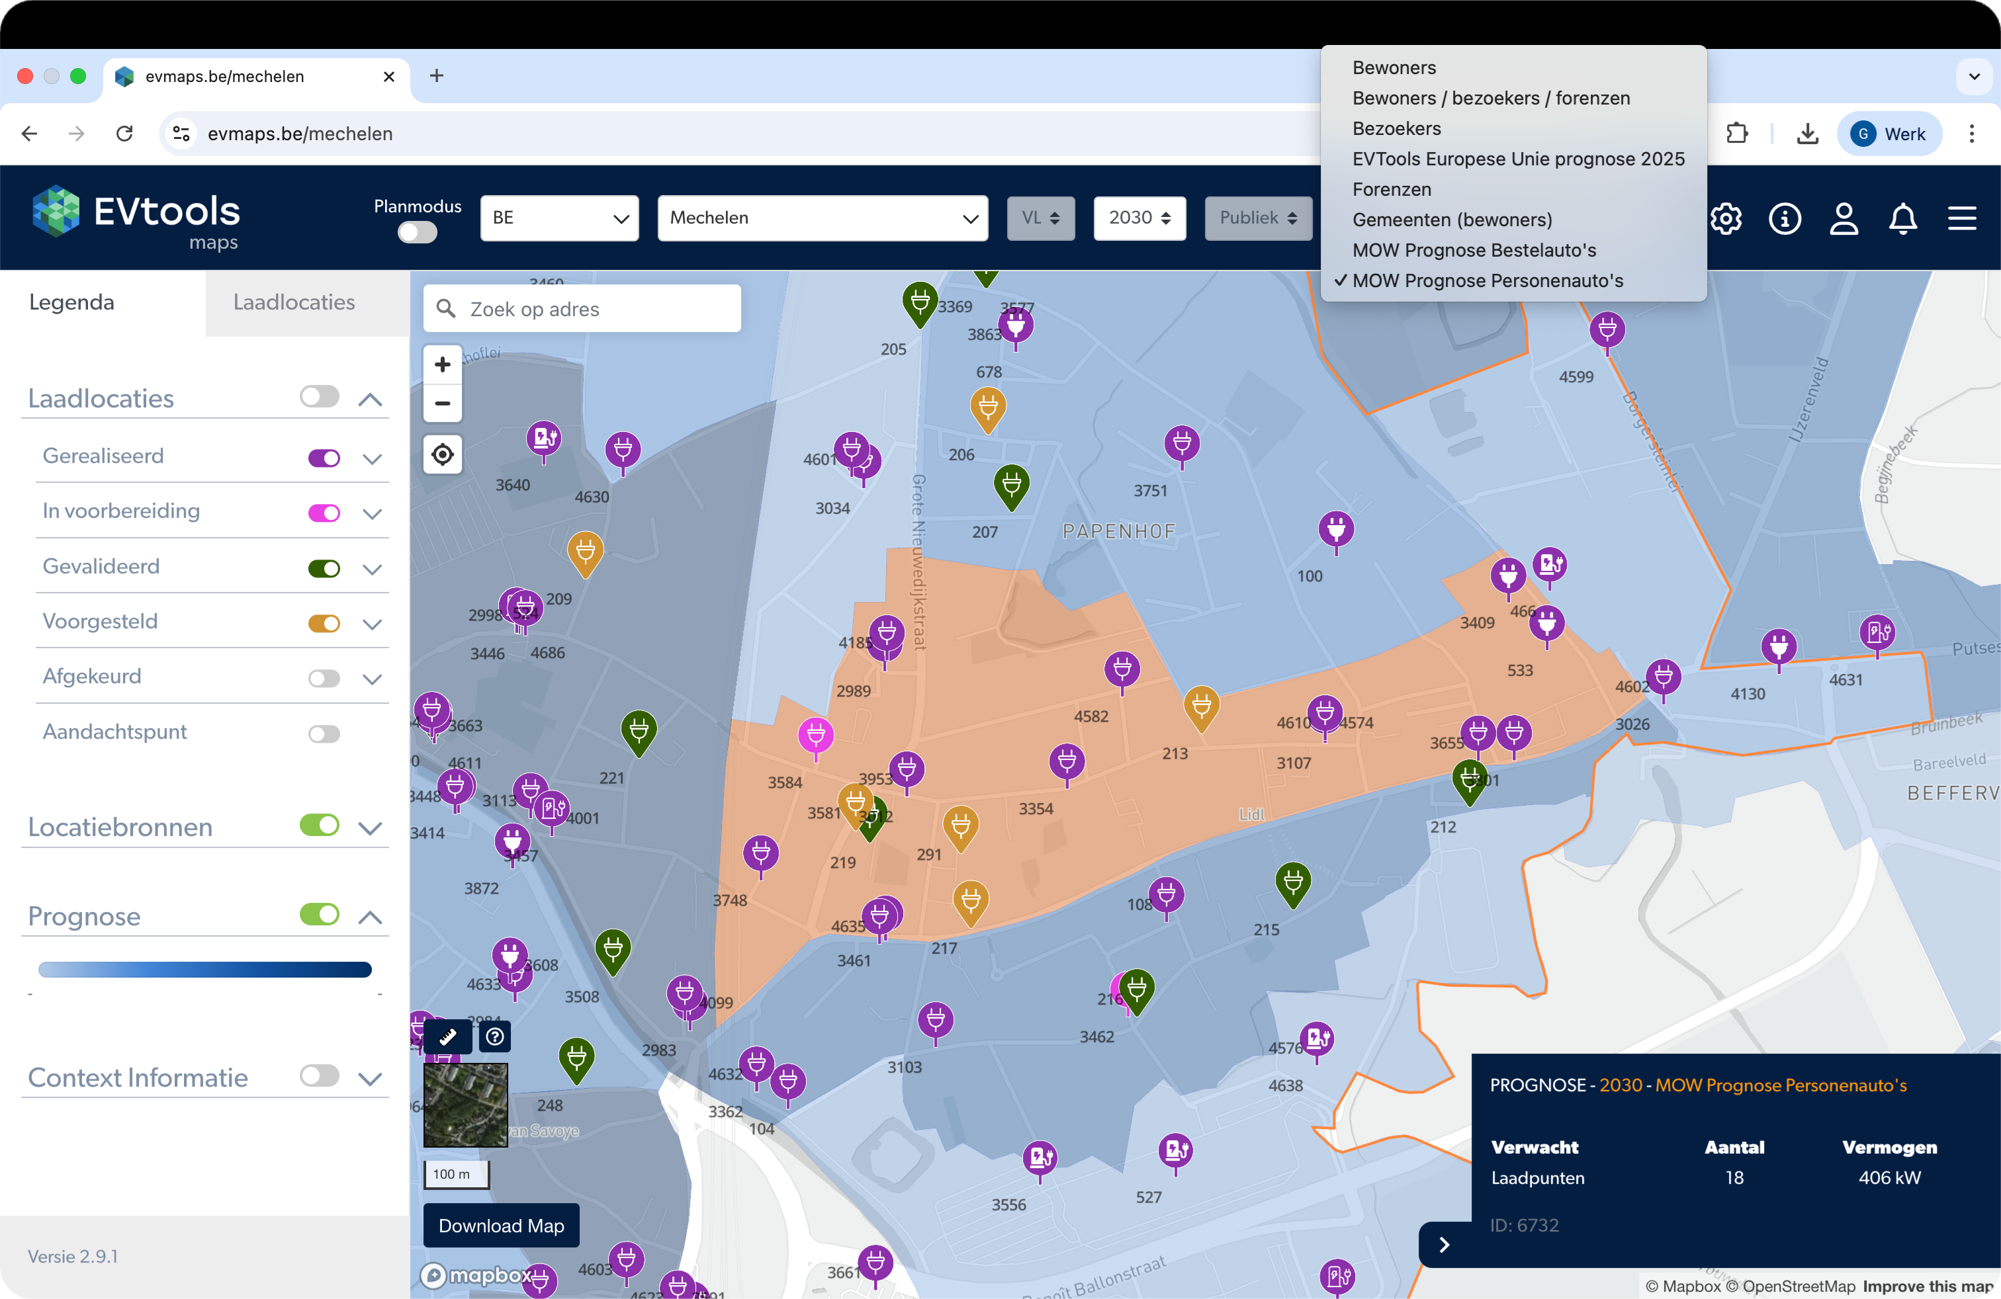Toggle the Planmodus switch

coord(417,232)
